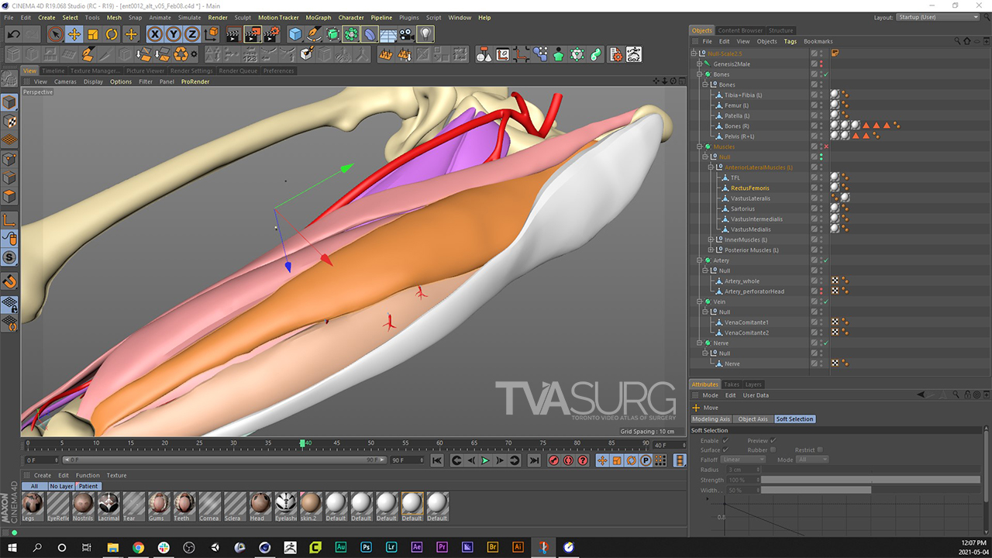Click the Go to Start playback button
This screenshot has height=558, width=992.
(x=437, y=460)
